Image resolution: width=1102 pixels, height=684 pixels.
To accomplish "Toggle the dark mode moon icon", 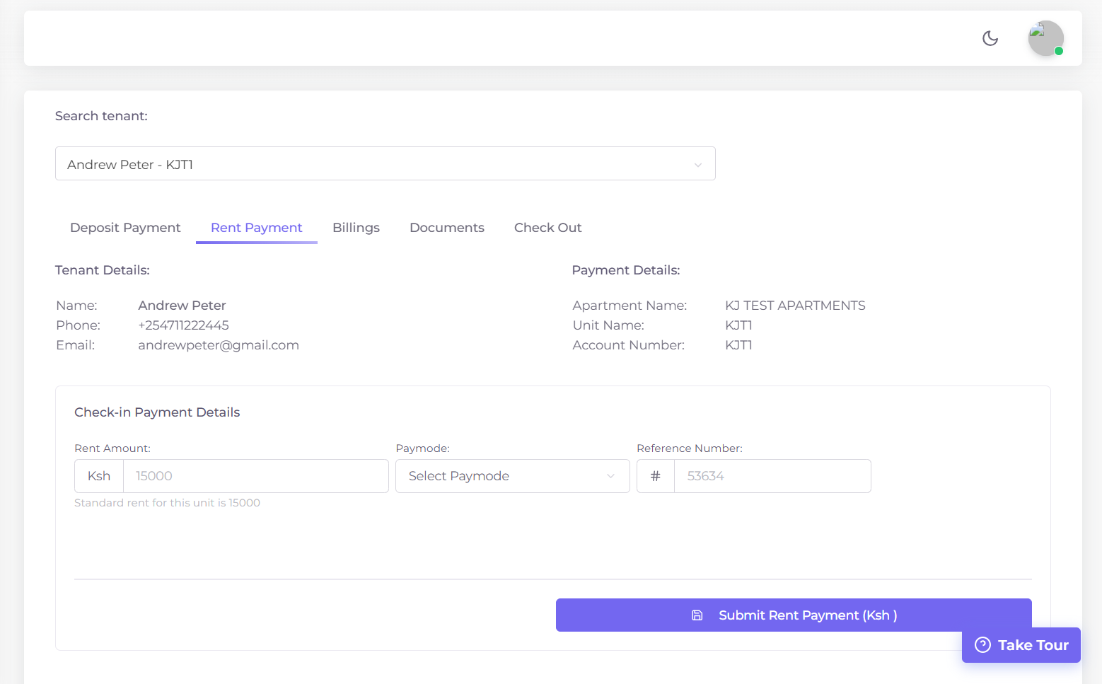I will [x=990, y=38].
